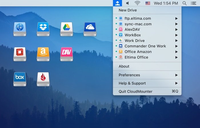Expand the Preferences submenu arrow
The height and width of the screenshot is (128, 200).
177,75
